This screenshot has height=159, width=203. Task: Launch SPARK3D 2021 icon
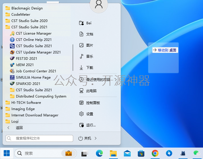(12, 84)
